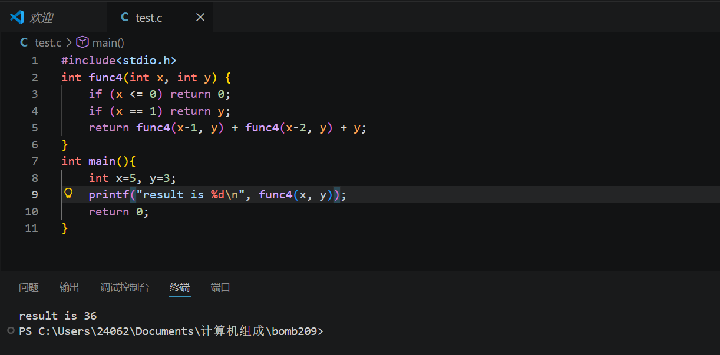The image size is (720, 355).
Task: Click the 'result is 36' terminal output
Action: 58,316
